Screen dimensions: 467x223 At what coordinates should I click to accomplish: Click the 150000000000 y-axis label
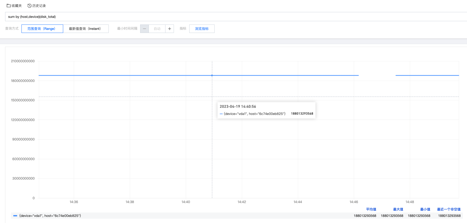point(23,100)
